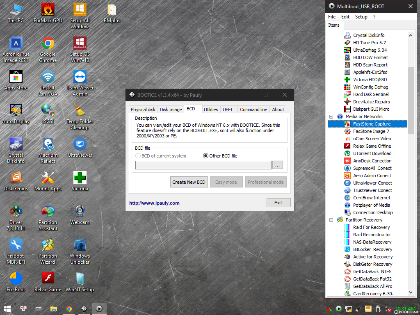Viewport: 420px width, 315px height.
Task: Open Install Lan-VGA desktop icon
Action: (x=48, y=84)
